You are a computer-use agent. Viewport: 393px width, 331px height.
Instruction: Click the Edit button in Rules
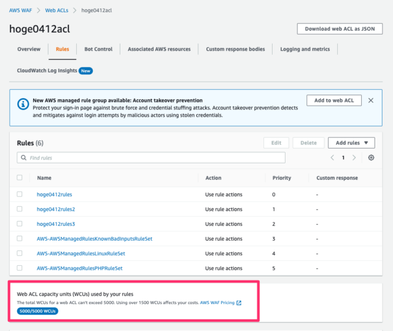[276, 143]
